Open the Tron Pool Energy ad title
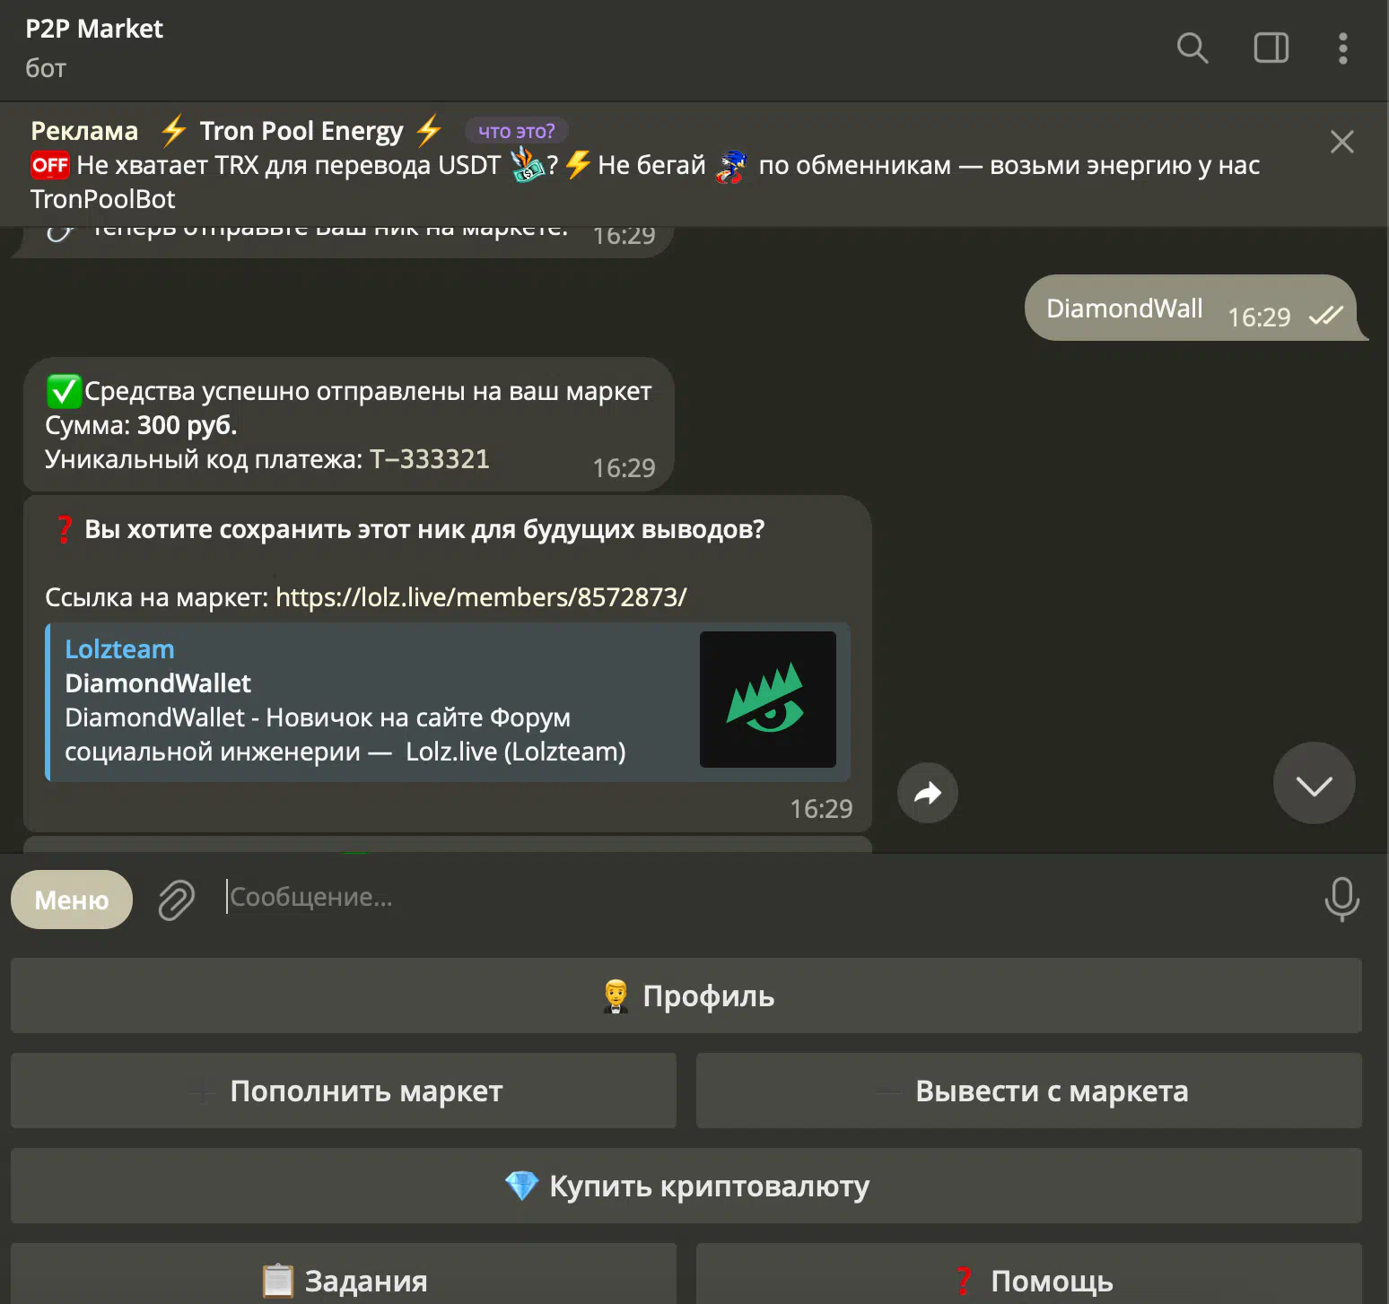1389x1304 pixels. coord(301,131)
